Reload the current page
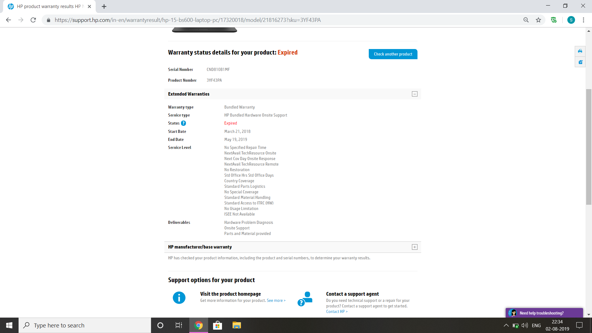Viewport: 592px width, 333px height. point(33,20)
